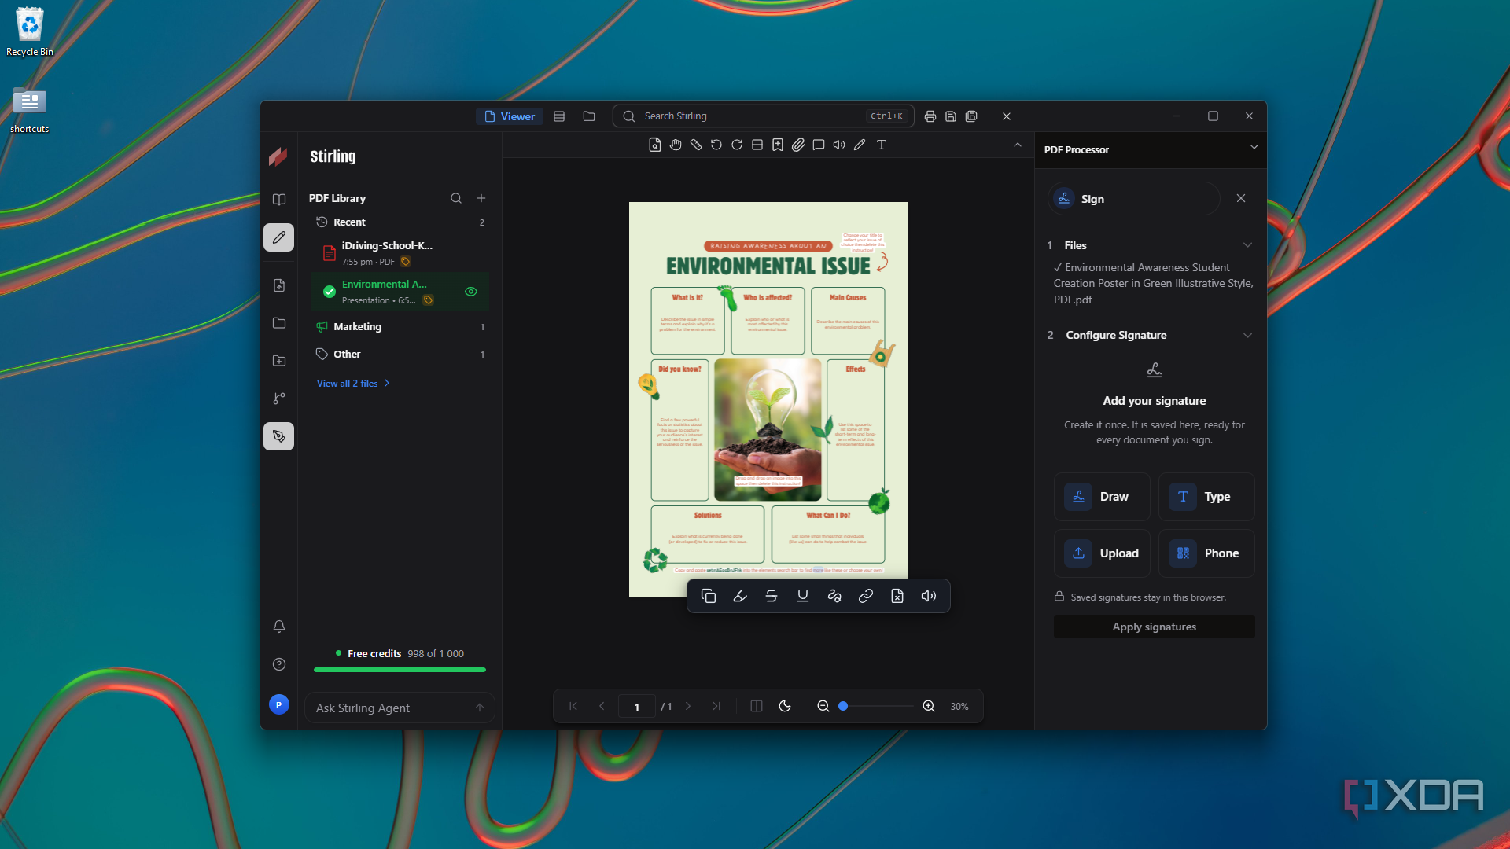Collapse the PDF Processor panel chevron
The image size is (1510, 849).
pyautogui.click(x=1254, y=147)
